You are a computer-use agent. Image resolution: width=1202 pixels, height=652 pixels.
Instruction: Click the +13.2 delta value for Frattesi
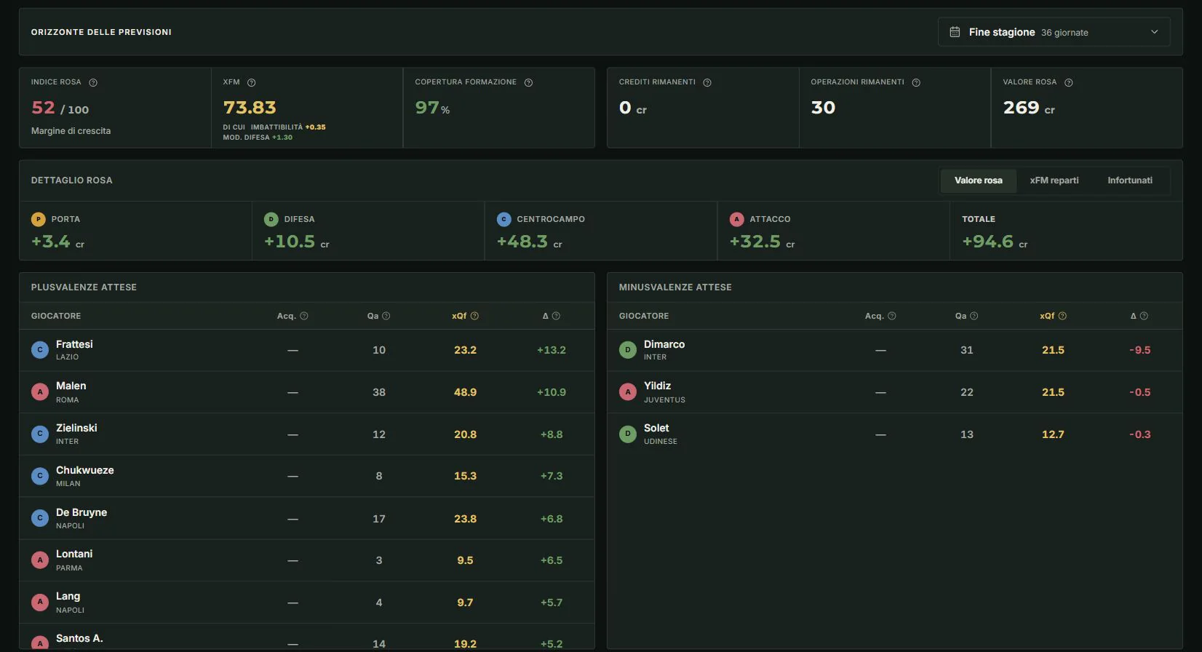pos(552,350)
